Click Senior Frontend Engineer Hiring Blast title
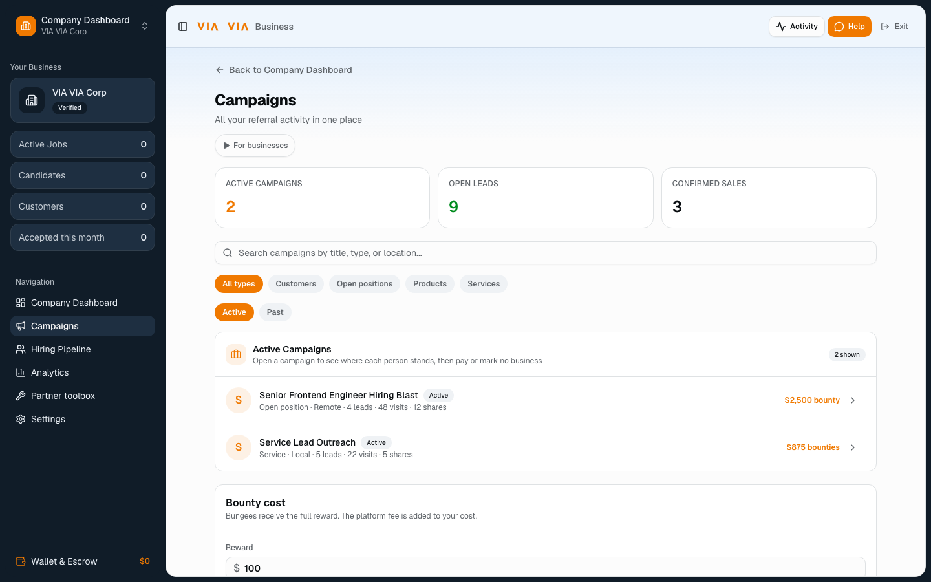Viewport: 931px width, 582px height. pos(339,395)
